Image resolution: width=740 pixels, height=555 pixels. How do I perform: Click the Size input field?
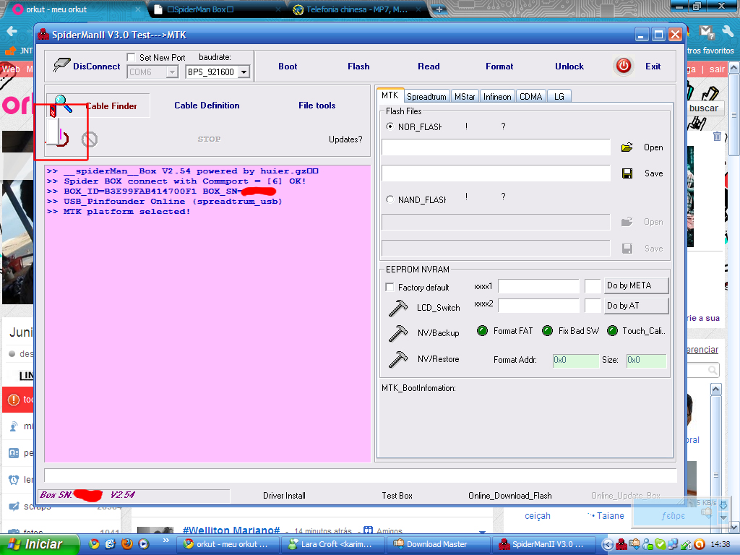tap(646, 360)
